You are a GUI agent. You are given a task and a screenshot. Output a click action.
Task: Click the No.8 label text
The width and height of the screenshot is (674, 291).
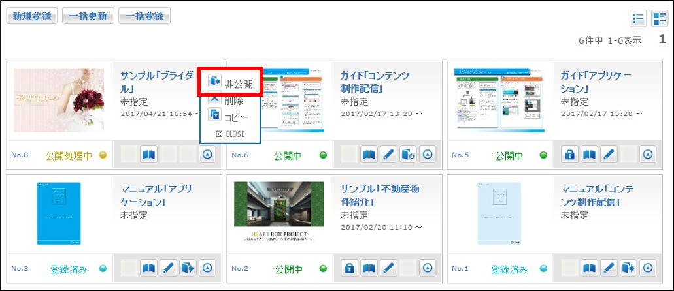20,155
